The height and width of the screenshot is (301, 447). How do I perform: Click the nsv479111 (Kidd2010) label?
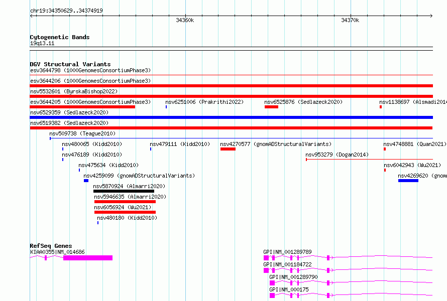pos(180,144)
